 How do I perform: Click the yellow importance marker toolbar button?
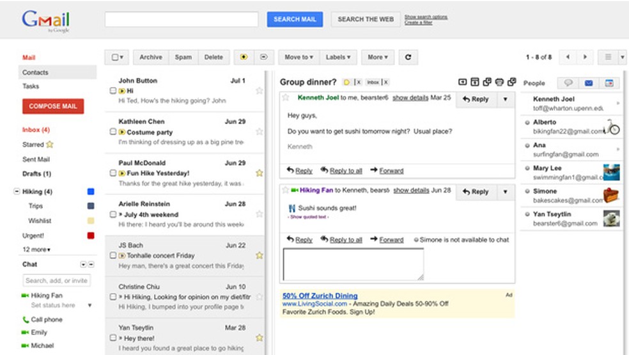click(x=244, y=57)
